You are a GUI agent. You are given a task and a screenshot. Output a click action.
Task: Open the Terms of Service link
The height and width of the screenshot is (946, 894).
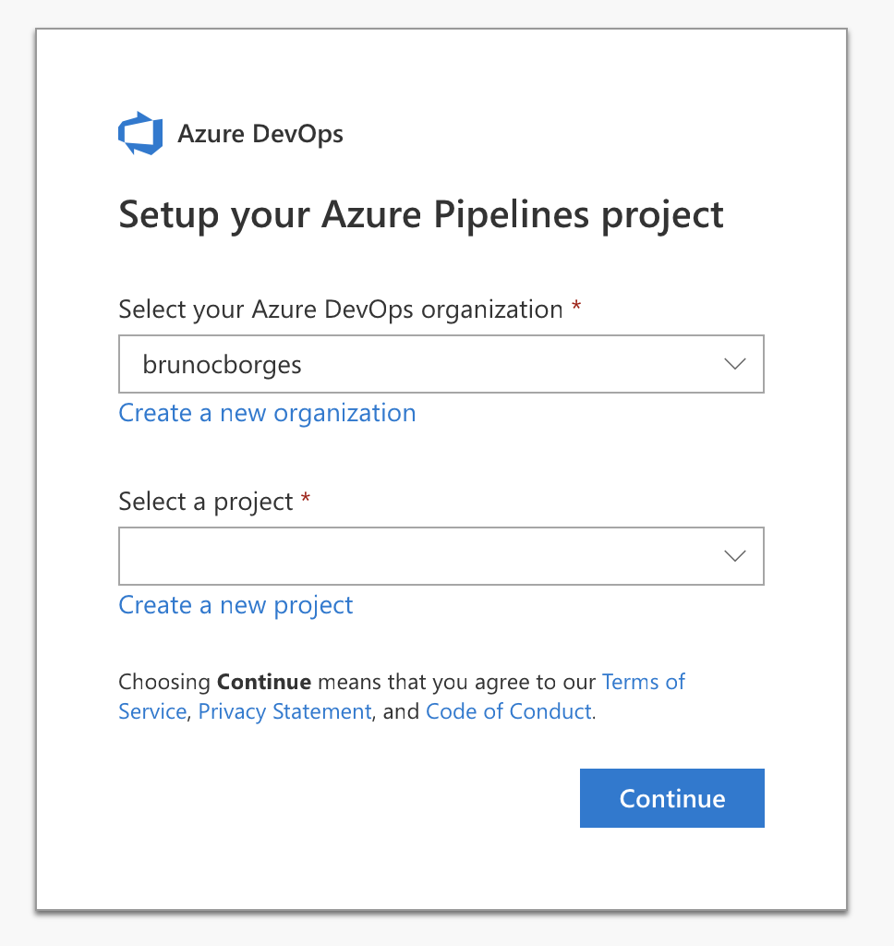(644, 682)
